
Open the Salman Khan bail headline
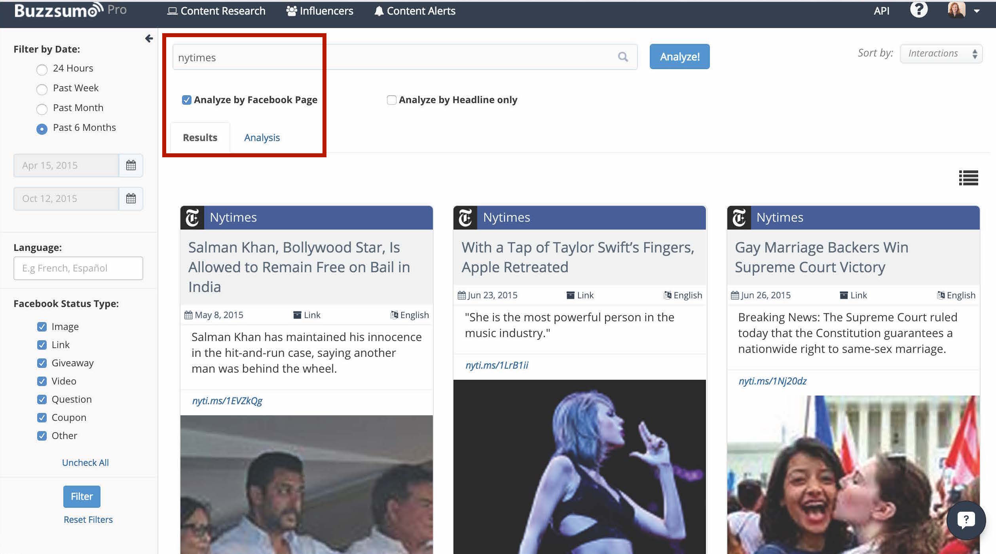[x=299, y=267]
